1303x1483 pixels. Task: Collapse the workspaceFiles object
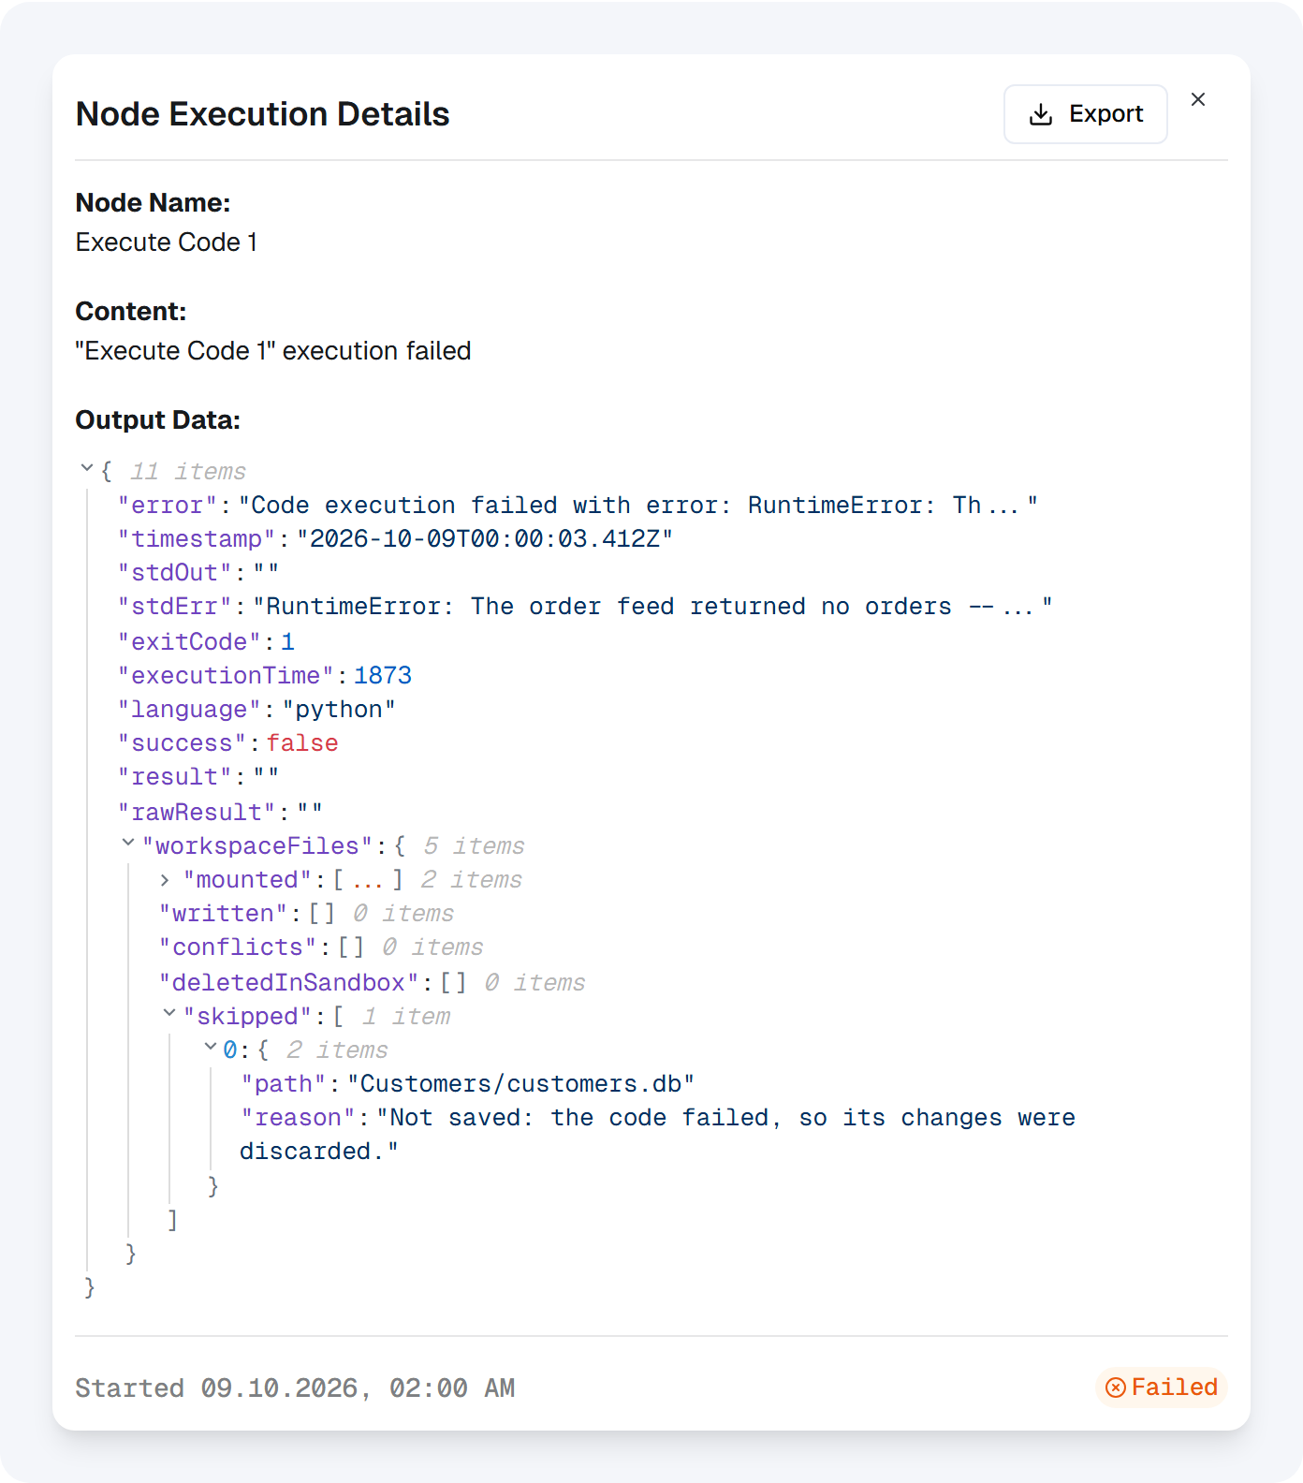click(x=128, y=843)
